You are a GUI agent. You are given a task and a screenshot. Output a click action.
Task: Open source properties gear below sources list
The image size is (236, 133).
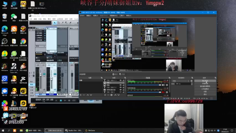[112, 95]
